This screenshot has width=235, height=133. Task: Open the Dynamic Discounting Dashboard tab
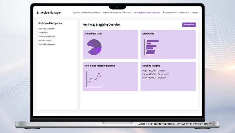pyautogui.click(x=86, y=13)
